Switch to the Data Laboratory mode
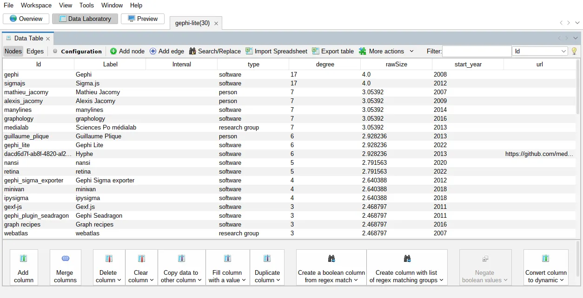The image size is (583, 298). 85,19
